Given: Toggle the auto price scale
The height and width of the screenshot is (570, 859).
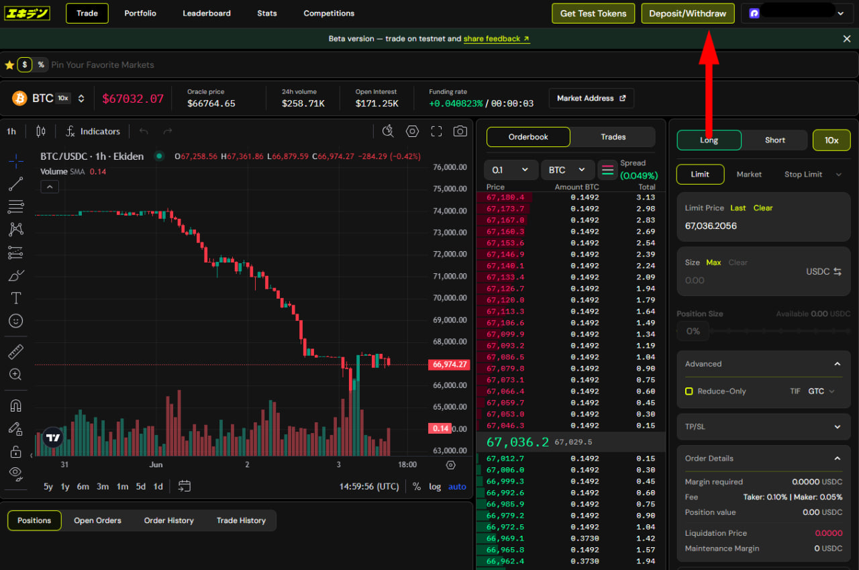Looking at the screenshot, I should coord(457,487).
